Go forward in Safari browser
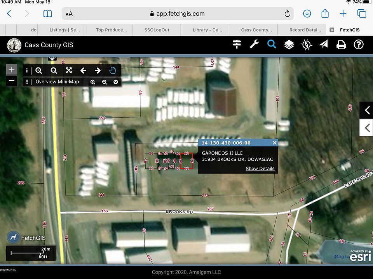This screenshot has width=373, height=279. click(x=27, y=14)
